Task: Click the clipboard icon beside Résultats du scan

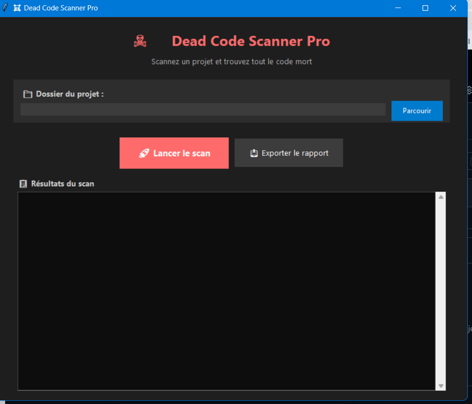Action: click(23, 184)
